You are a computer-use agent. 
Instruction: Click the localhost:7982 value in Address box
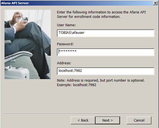click(70, 70)
